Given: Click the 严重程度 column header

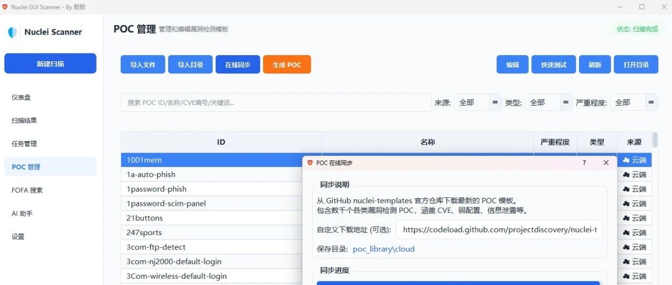Looking at the screenshot, I should [555, 142].
